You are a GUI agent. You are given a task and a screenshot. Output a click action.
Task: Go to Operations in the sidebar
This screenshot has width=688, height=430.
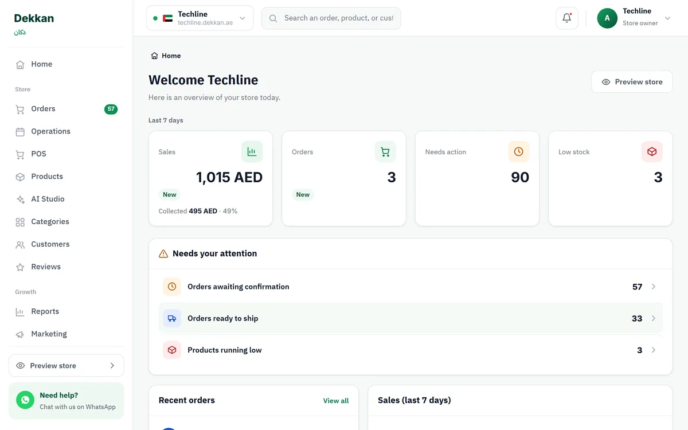[67, 131]
